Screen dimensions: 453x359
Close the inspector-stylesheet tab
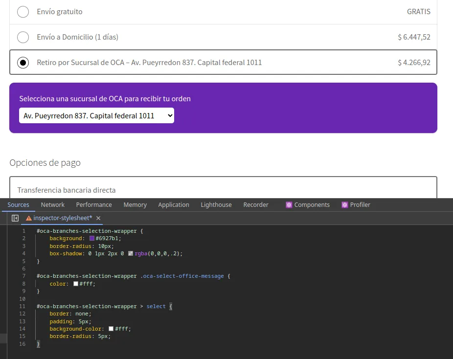coord(98,218)
